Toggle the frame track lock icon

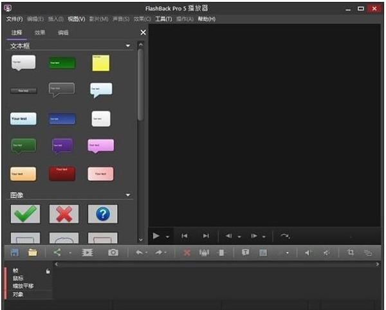pos(48,271)
